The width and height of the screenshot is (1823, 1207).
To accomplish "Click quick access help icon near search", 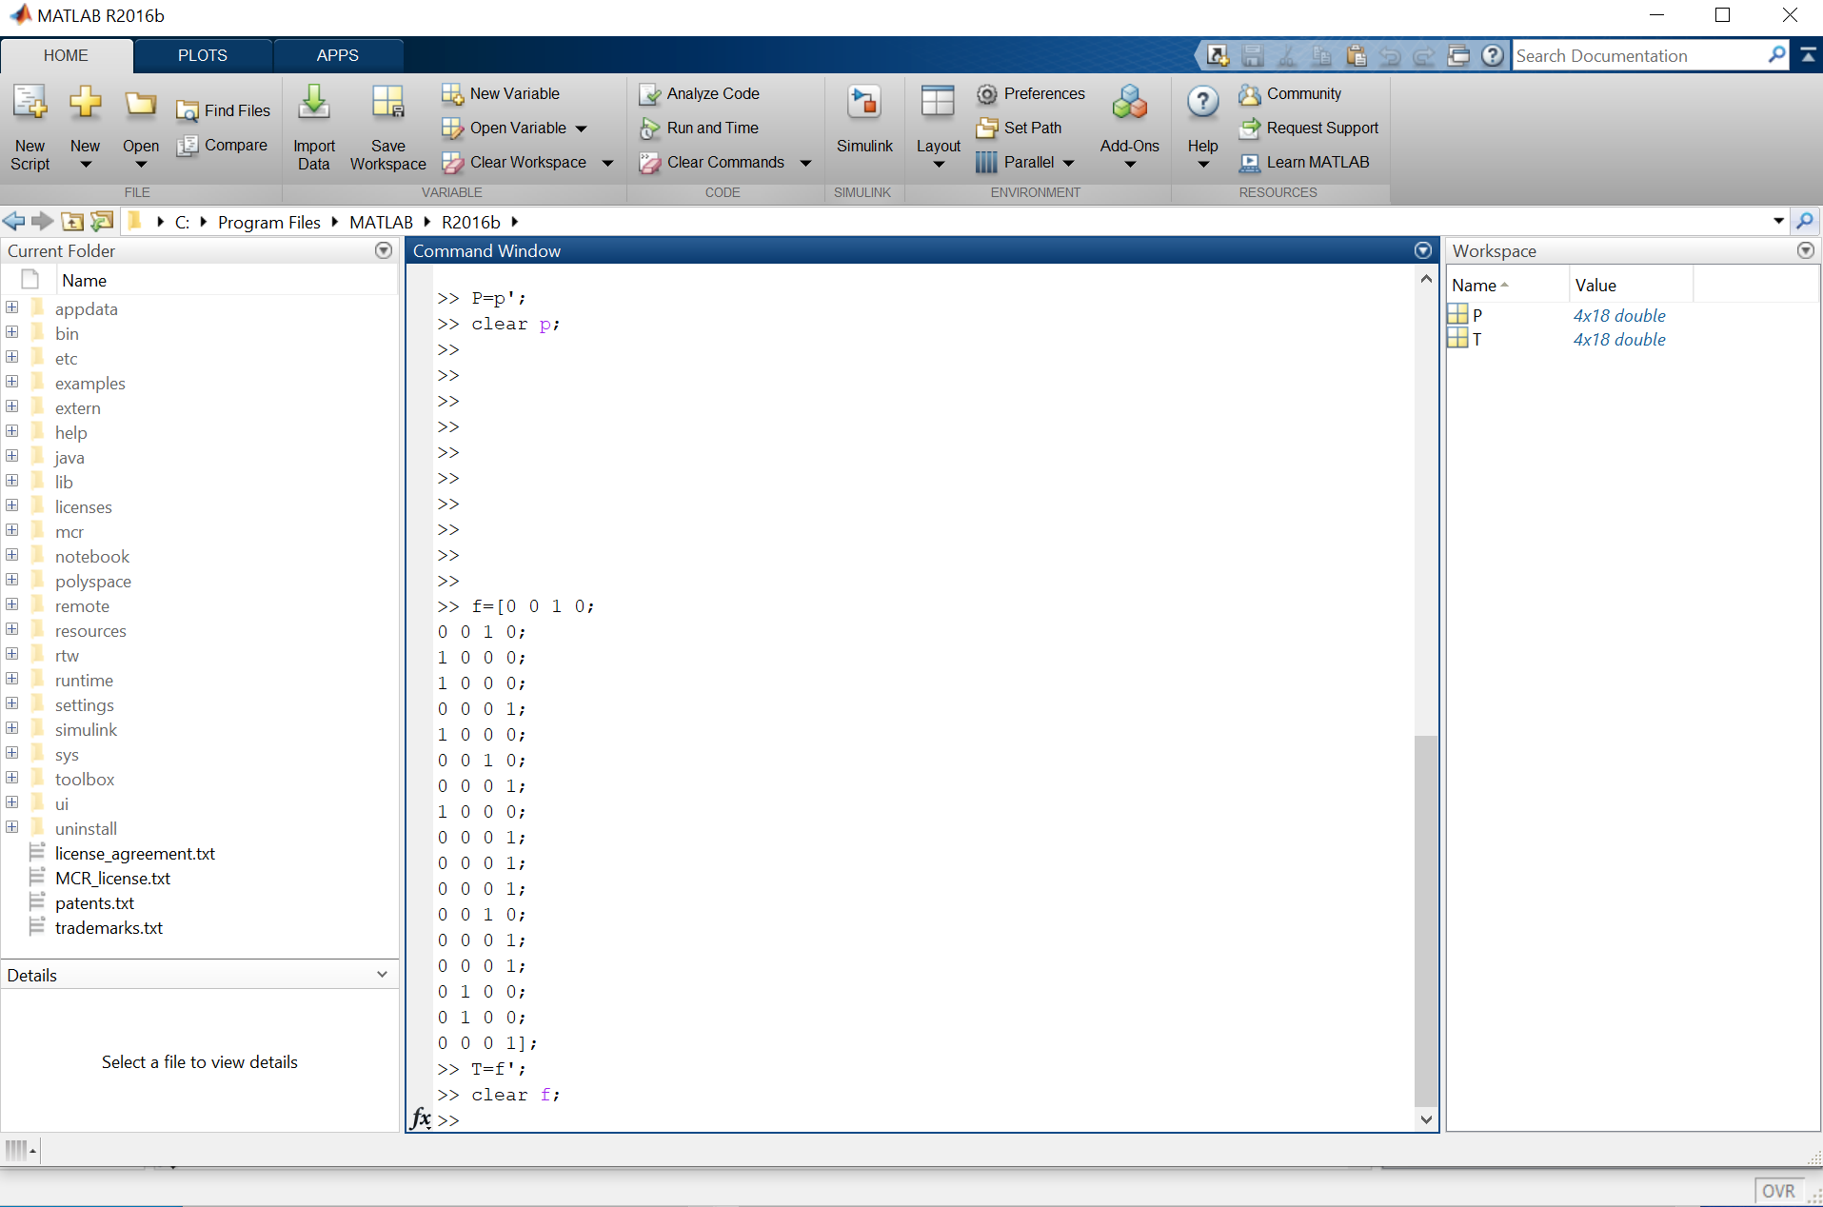I will (x=1493, y=55).
